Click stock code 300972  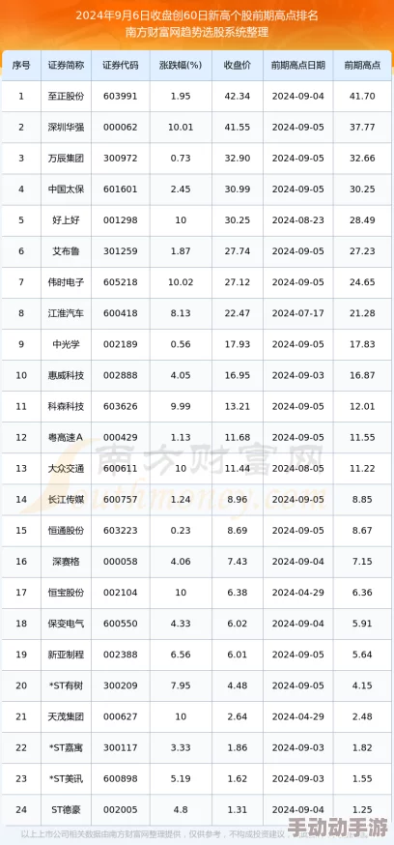(121, 159)
